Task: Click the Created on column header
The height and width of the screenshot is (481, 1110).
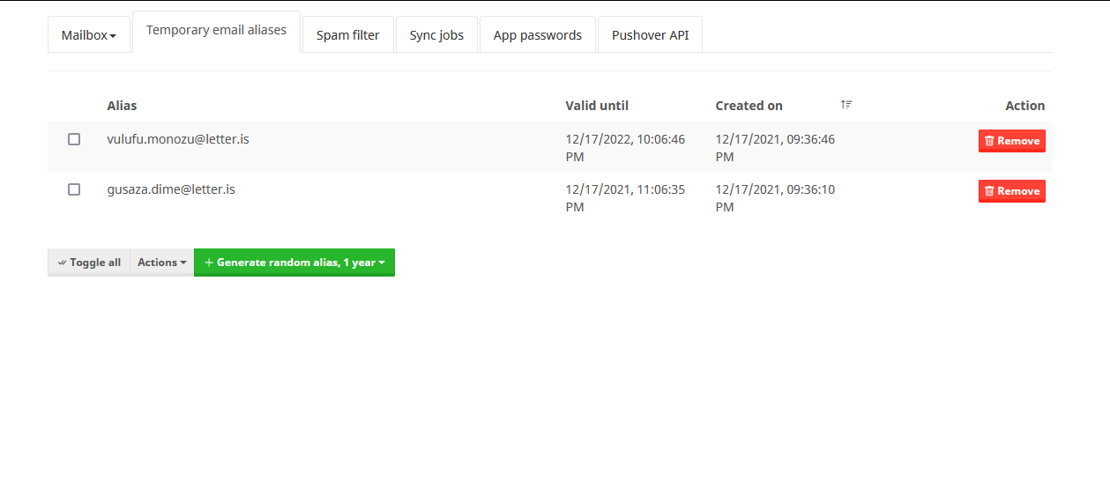Action: [x=749, y=106]
